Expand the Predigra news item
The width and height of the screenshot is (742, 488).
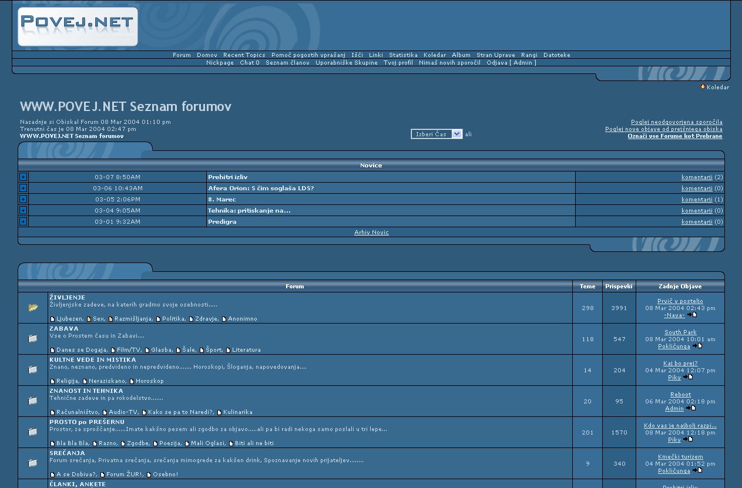click(x=23, y=221)
